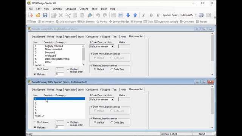242x136 pixels.
Task: Insert a Section Header
Action: (x=119, y=22)
